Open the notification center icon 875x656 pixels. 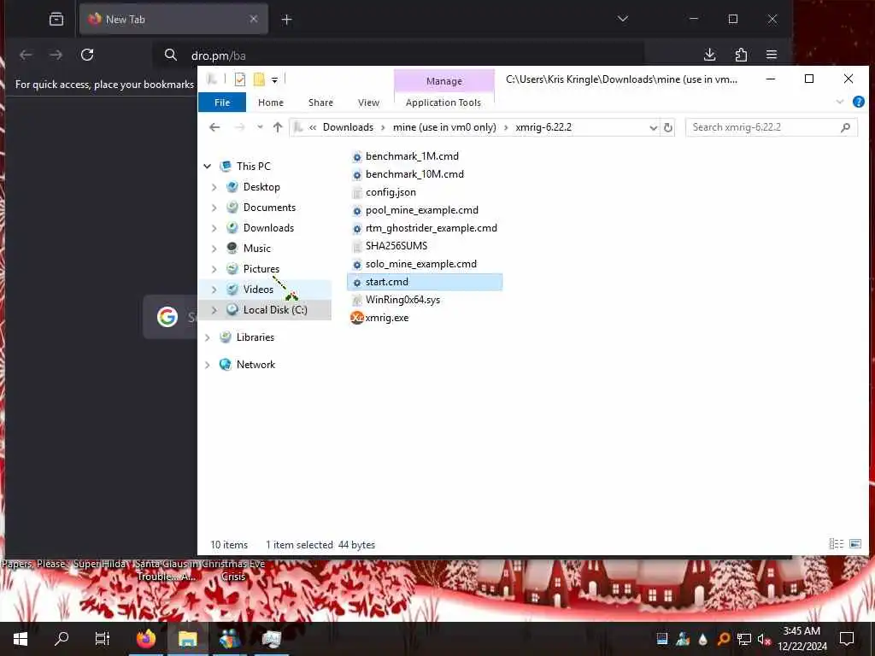coord(847,639)
